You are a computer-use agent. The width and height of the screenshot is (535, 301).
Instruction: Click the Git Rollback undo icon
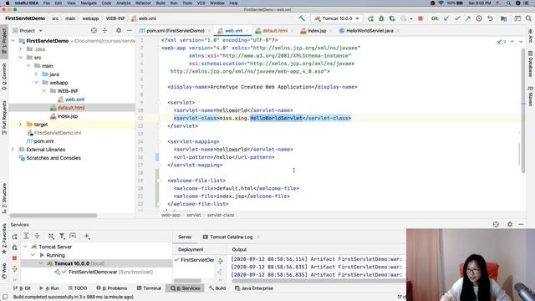pyautogui.click(x=490, y=18)
